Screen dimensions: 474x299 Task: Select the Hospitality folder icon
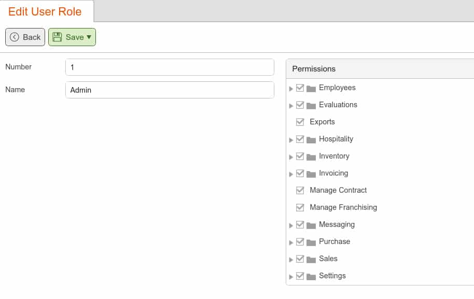coord(311,139)
